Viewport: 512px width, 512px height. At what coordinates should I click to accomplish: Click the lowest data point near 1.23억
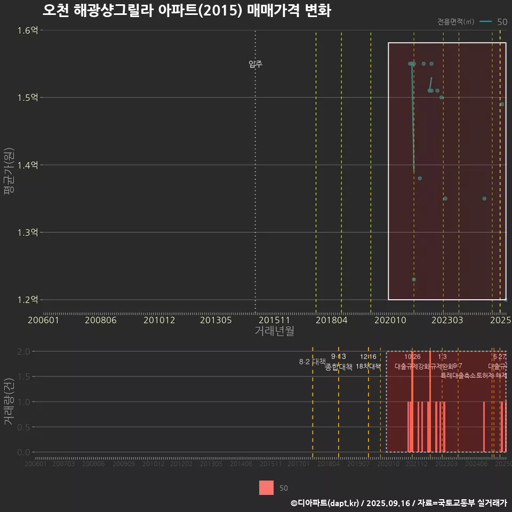(x=414, y=279)
